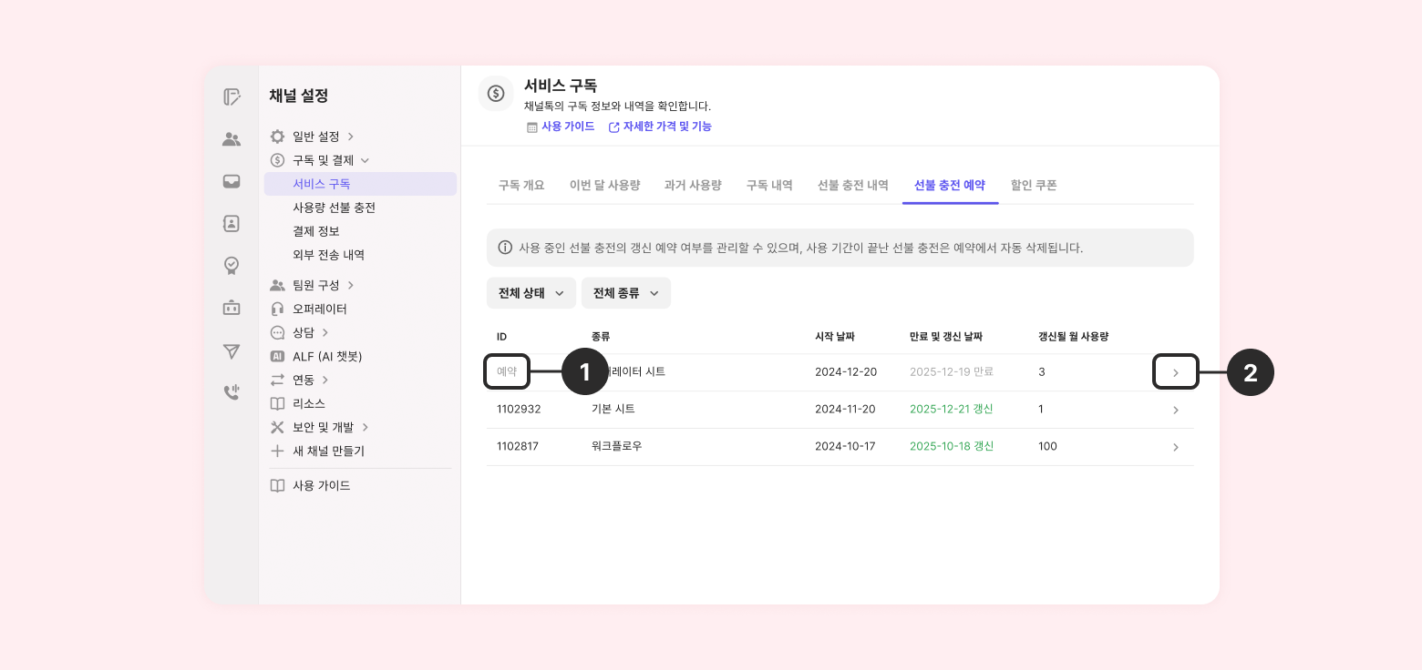Click the badge checkmark icon in rail
Image resolution: width=1422 pixels, height=670 pixels.
[232, 265]
